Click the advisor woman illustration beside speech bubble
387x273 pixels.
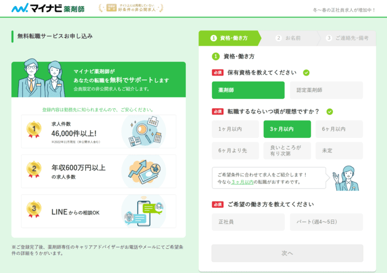[x=346, y=178]
